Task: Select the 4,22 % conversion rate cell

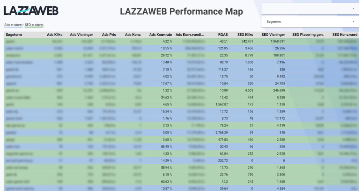Action: pos(167,41)
